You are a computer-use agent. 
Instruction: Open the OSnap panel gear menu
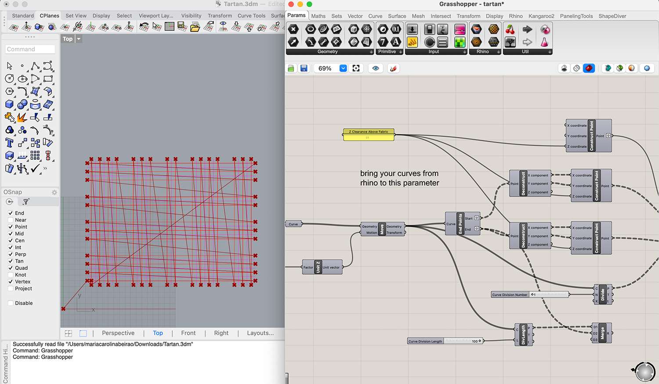pos(54,192)
